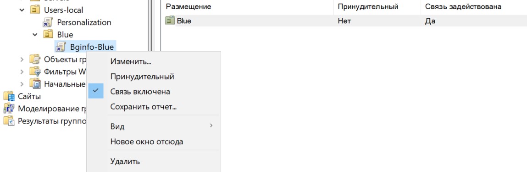The height and width of the screenshot is (172, 527).
Task: Collapse the Users-local node
Action: click(22, 10)
